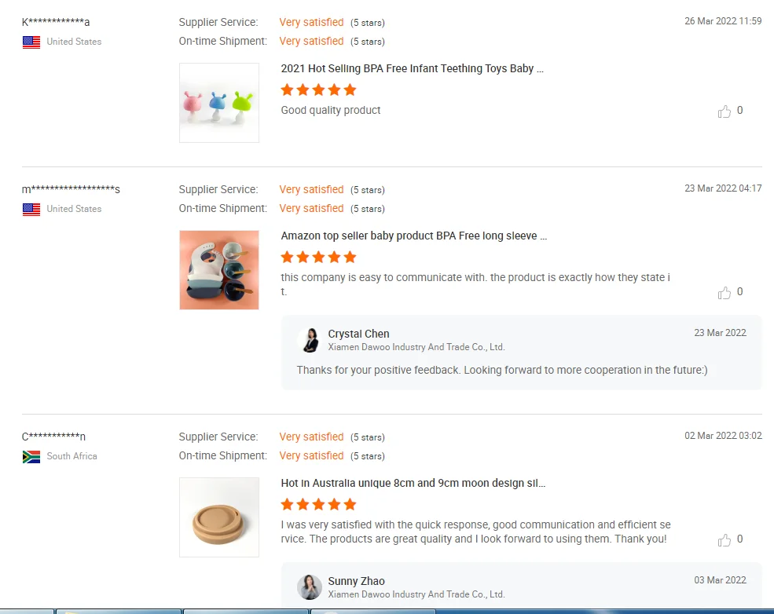Click the South Africa flag icon
Image resolution: width=774 pixels, height=614 pixels.
[31, 457]
